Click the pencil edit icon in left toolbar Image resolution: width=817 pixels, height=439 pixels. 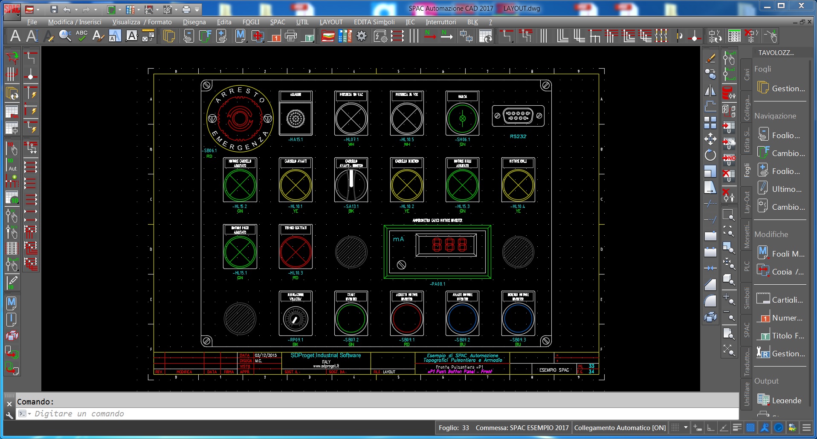pos(12,282)
